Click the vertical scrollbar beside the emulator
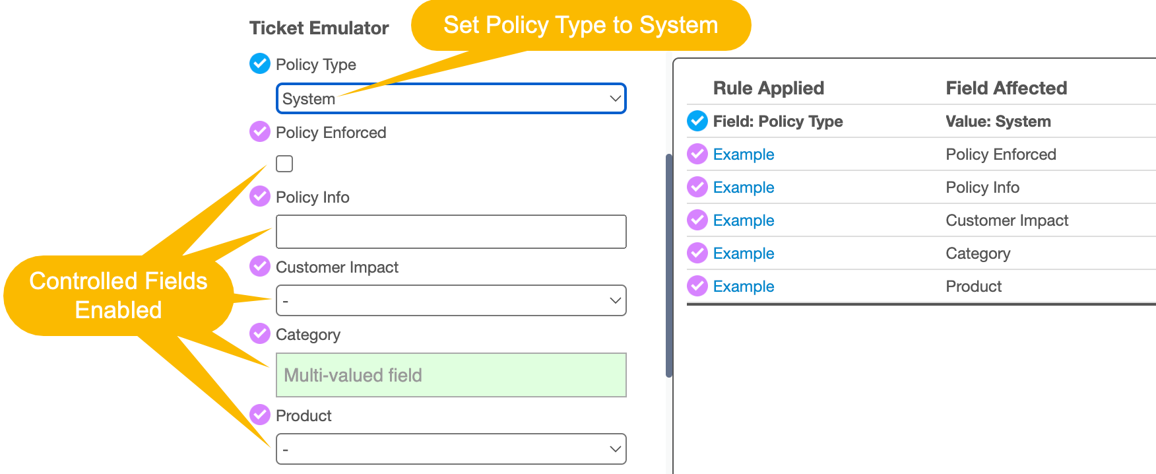The image size is (1156, 474). (x=669, y=265)
